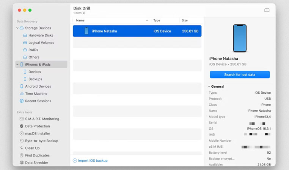This screenshot has width=289, height=170.
Task: Open Time Machine section
Action: [36, 94]
